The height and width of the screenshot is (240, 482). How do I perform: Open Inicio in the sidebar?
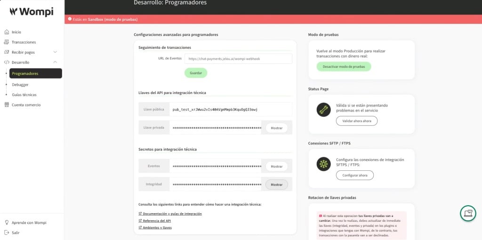[x=16, y=32]
